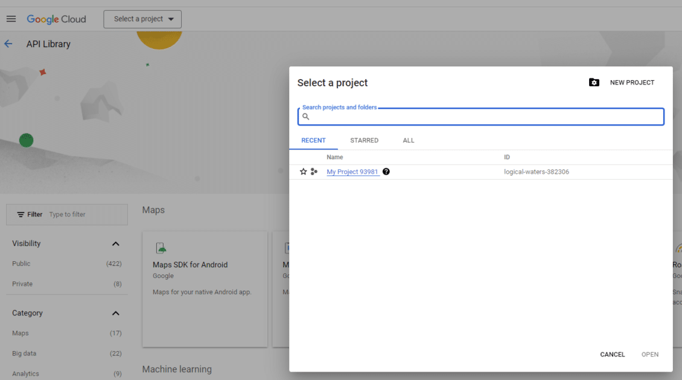Click help icon next to My Project 93981
682x380 pixels.
point(386,171)
